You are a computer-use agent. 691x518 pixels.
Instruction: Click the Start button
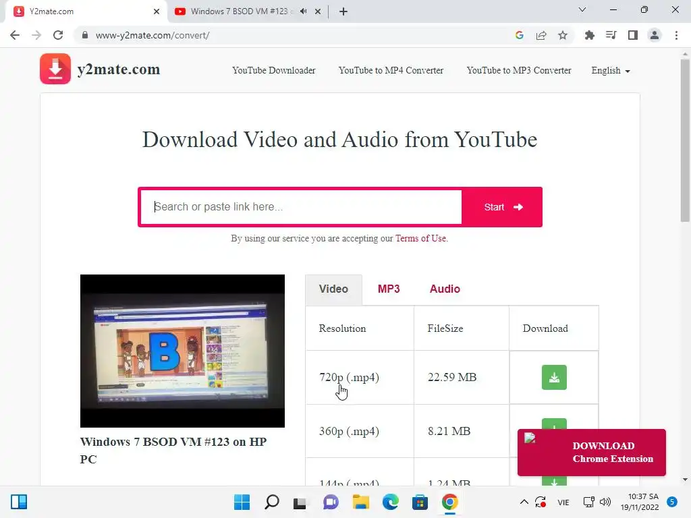(502, 207)
